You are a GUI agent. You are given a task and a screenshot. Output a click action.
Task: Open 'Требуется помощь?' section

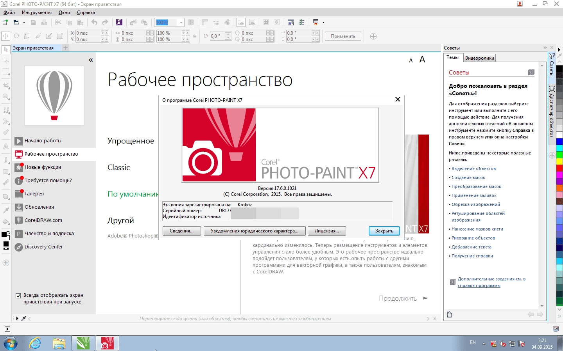point(48,181)
